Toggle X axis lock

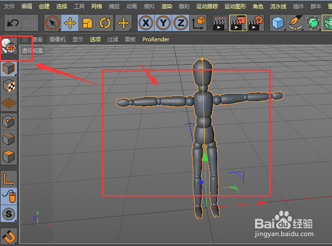146,23
